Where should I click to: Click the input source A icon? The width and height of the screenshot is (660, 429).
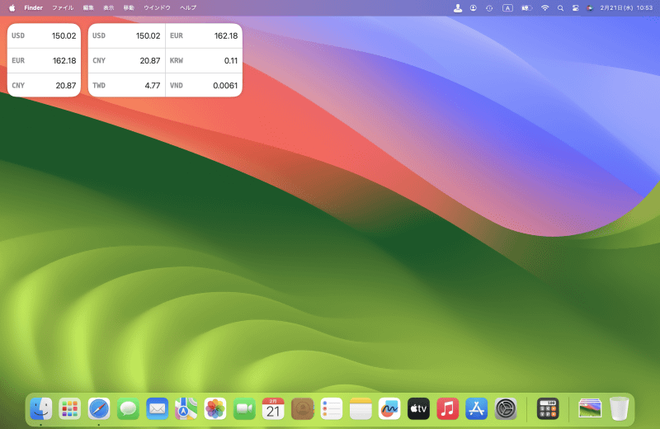pos(507,8)
